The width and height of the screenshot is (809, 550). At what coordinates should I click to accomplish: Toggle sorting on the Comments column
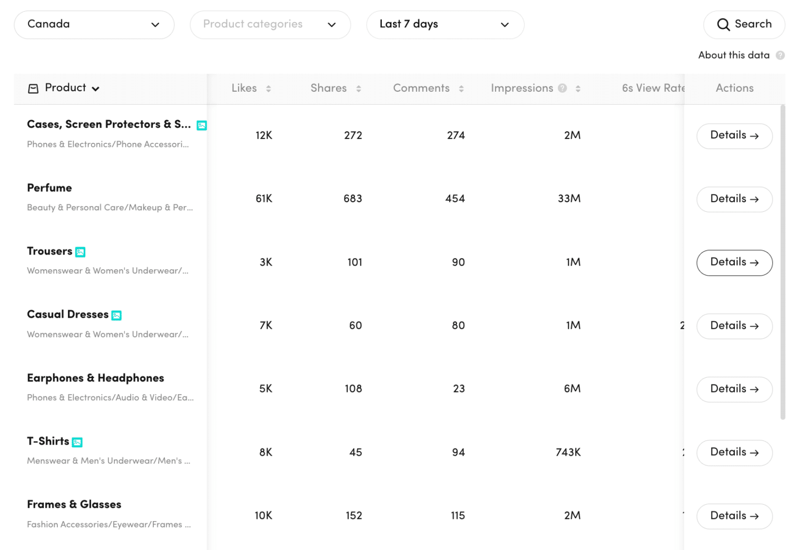[x=462, y=88]
